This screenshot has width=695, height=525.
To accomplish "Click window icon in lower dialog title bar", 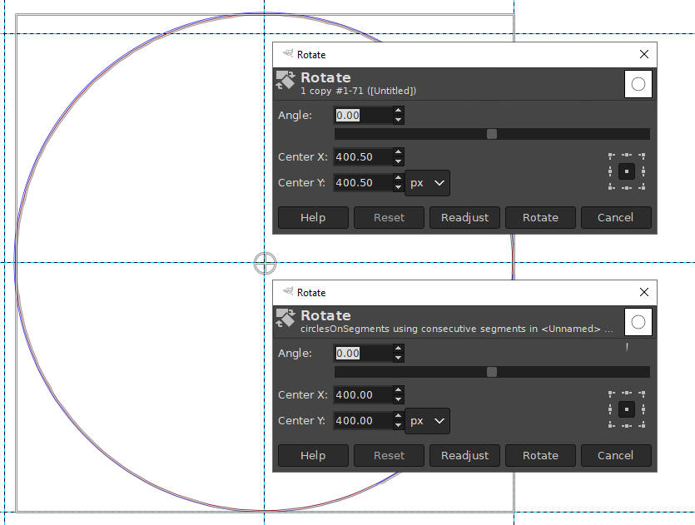I will [x=288, y=291].
